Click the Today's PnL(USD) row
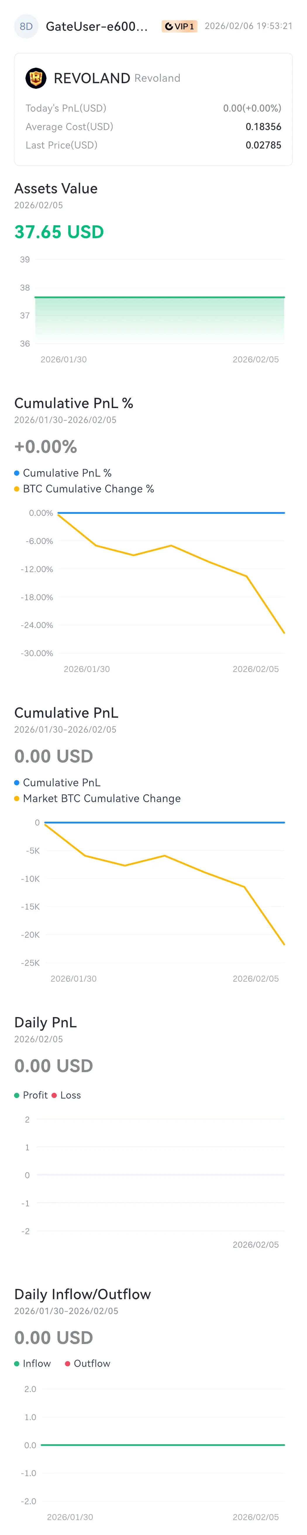This screenshot has width=307, height=1535. click(x=153, y=108)
